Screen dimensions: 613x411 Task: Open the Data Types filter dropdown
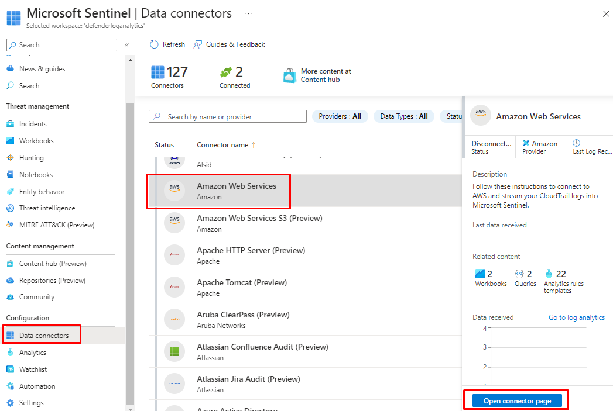[x=403, y=116]
